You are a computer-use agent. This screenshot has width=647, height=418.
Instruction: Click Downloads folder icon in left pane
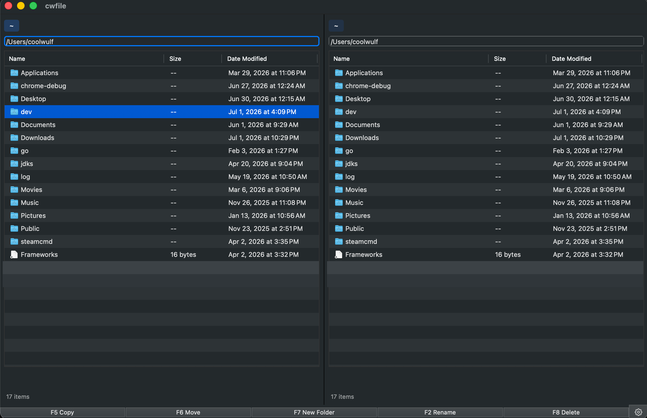[14, 138]
